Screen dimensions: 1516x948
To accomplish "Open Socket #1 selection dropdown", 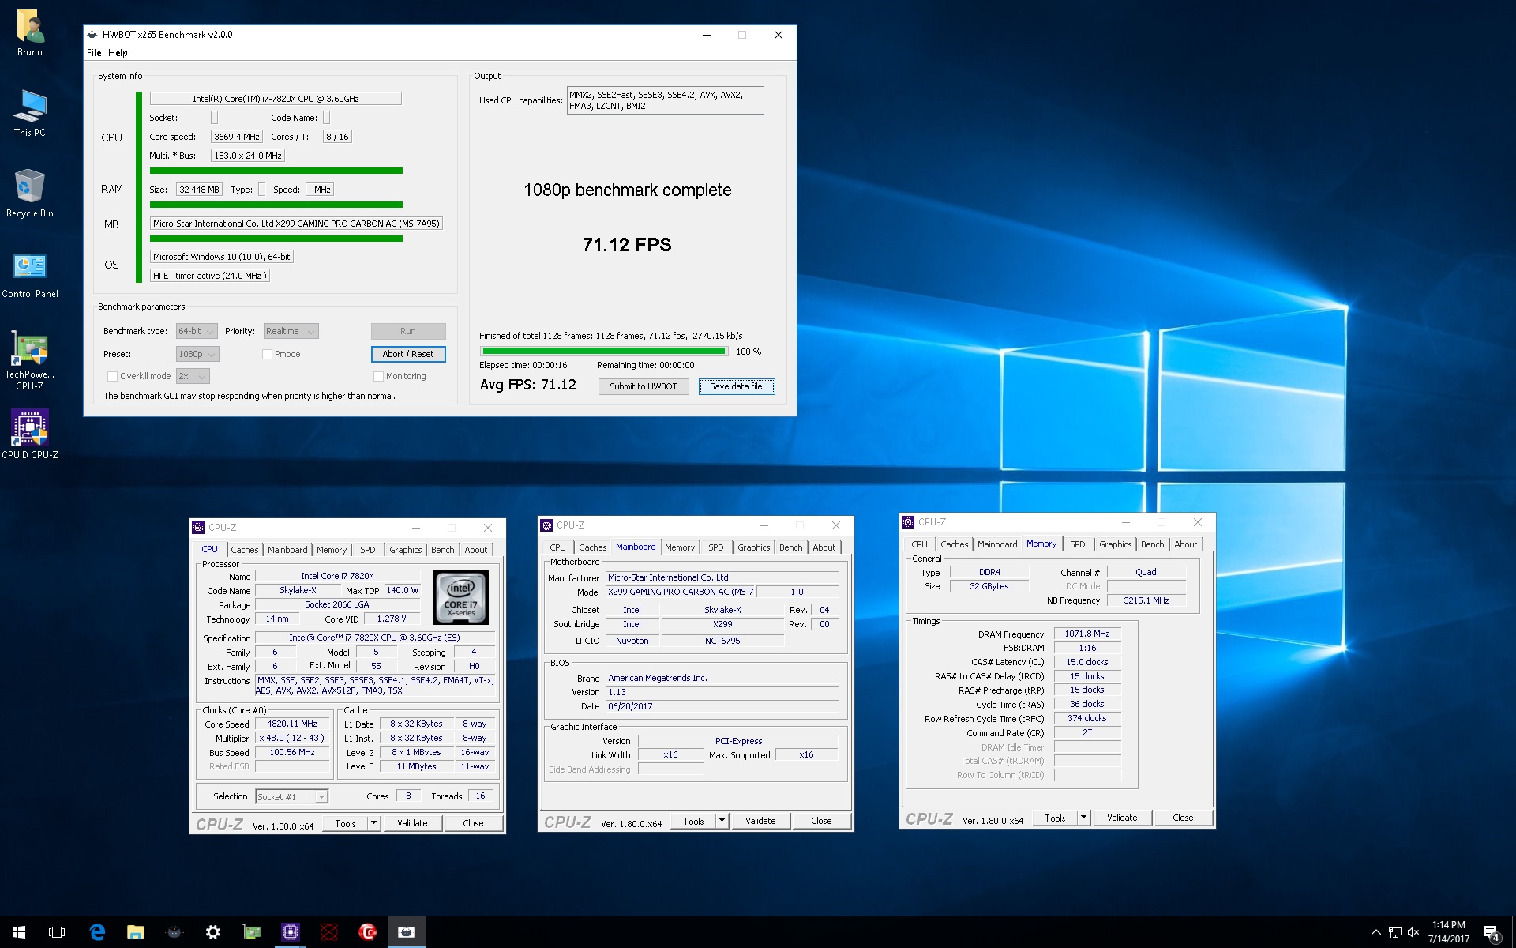I will (x=291, y=796).
